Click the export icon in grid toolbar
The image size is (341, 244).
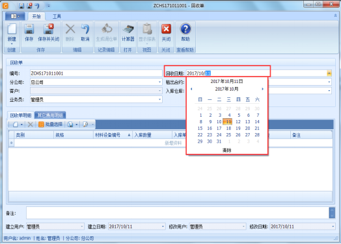point(70,125)
